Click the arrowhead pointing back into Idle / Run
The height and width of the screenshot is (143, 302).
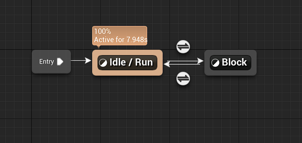167,64
